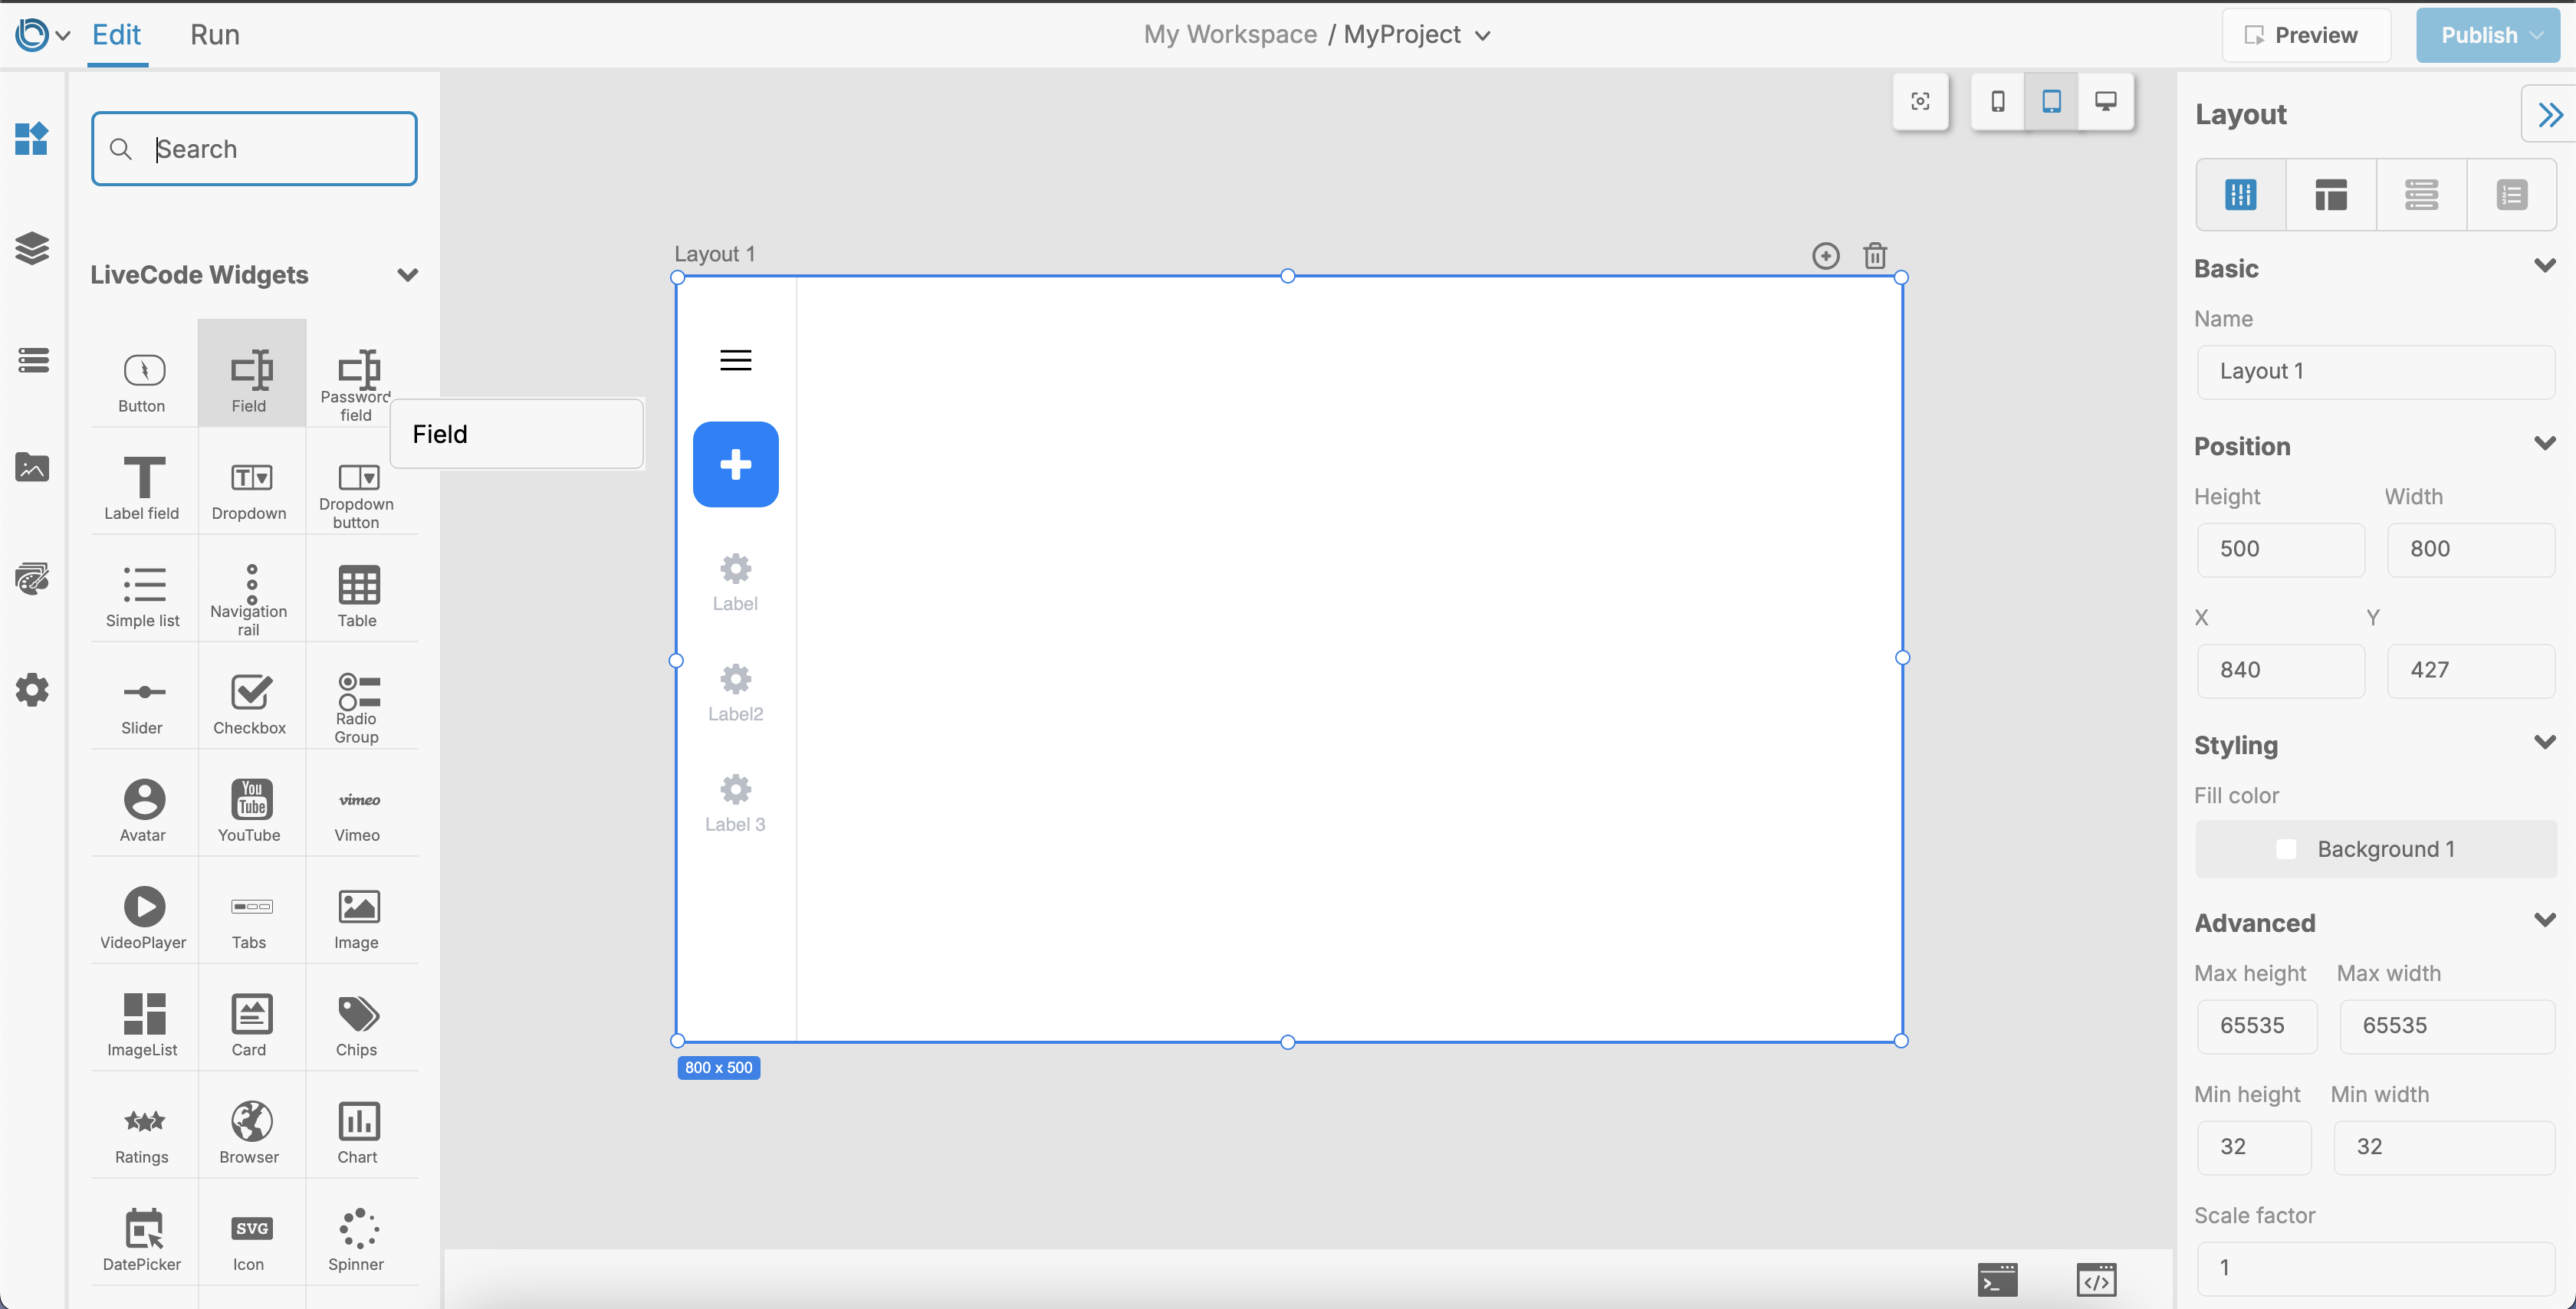Image resolution: width=2576 pixels, height=1309 pixels.
Task: Select the fourth list document tab
Action: [x=2511, y=194]
